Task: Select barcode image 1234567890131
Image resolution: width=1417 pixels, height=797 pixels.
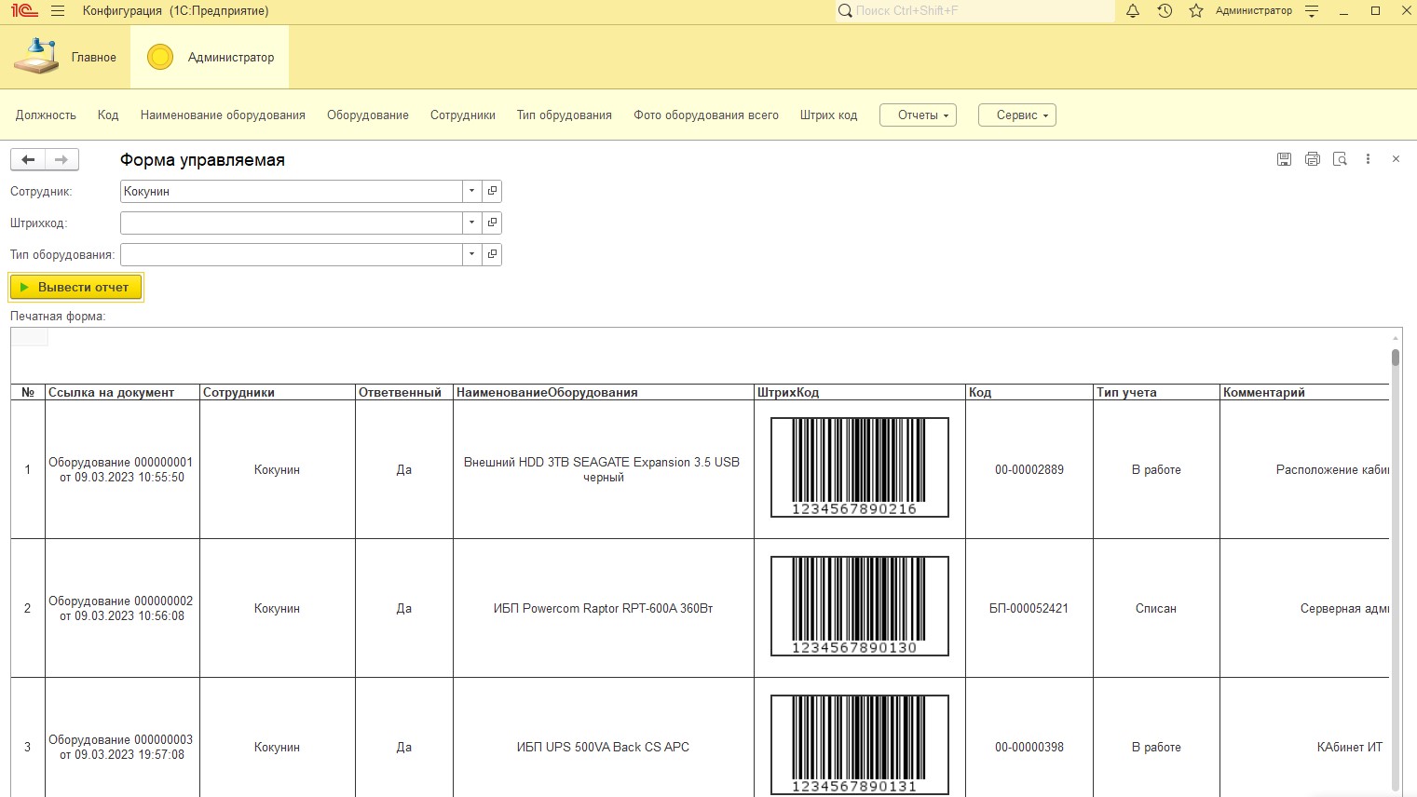Action: tap(859, 745)
